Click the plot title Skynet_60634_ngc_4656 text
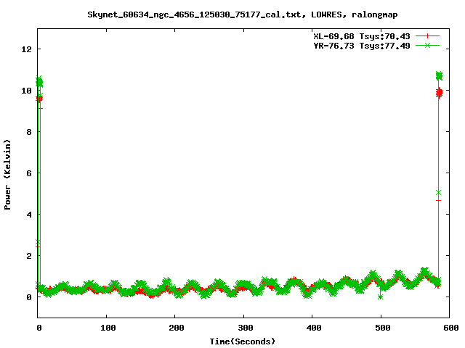Screen dimensions: 465x348 coord(242,14)
